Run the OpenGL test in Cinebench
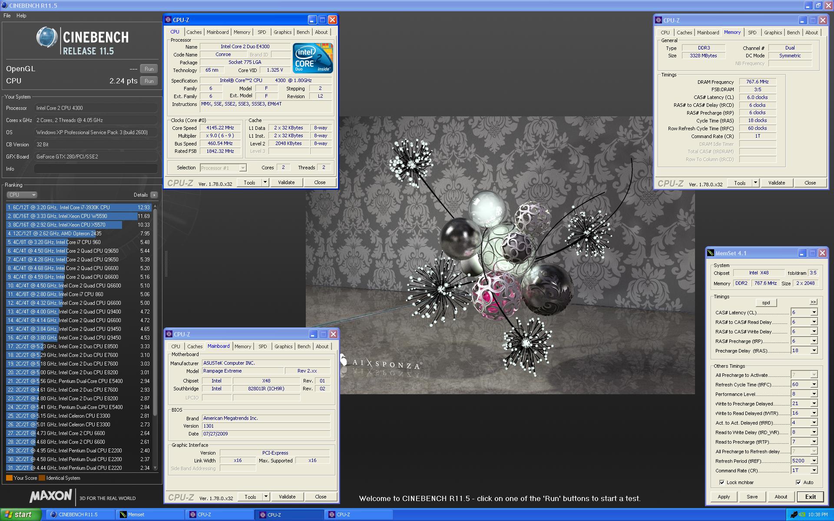The width and height of the screenshot is (834, 521). point(149,69)
